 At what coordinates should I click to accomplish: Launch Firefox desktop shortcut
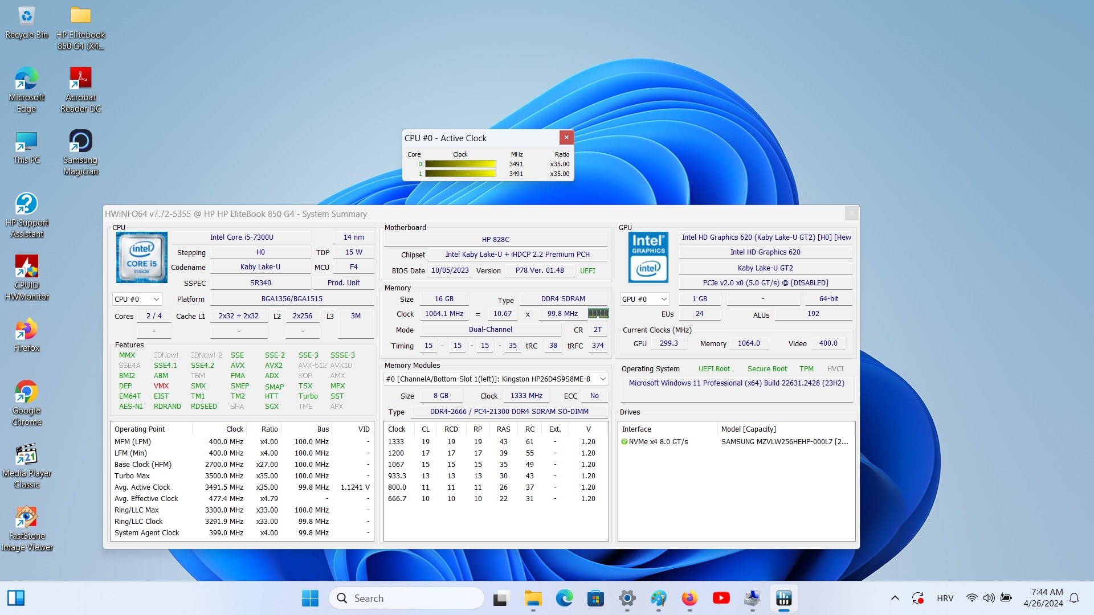point(26,336)
